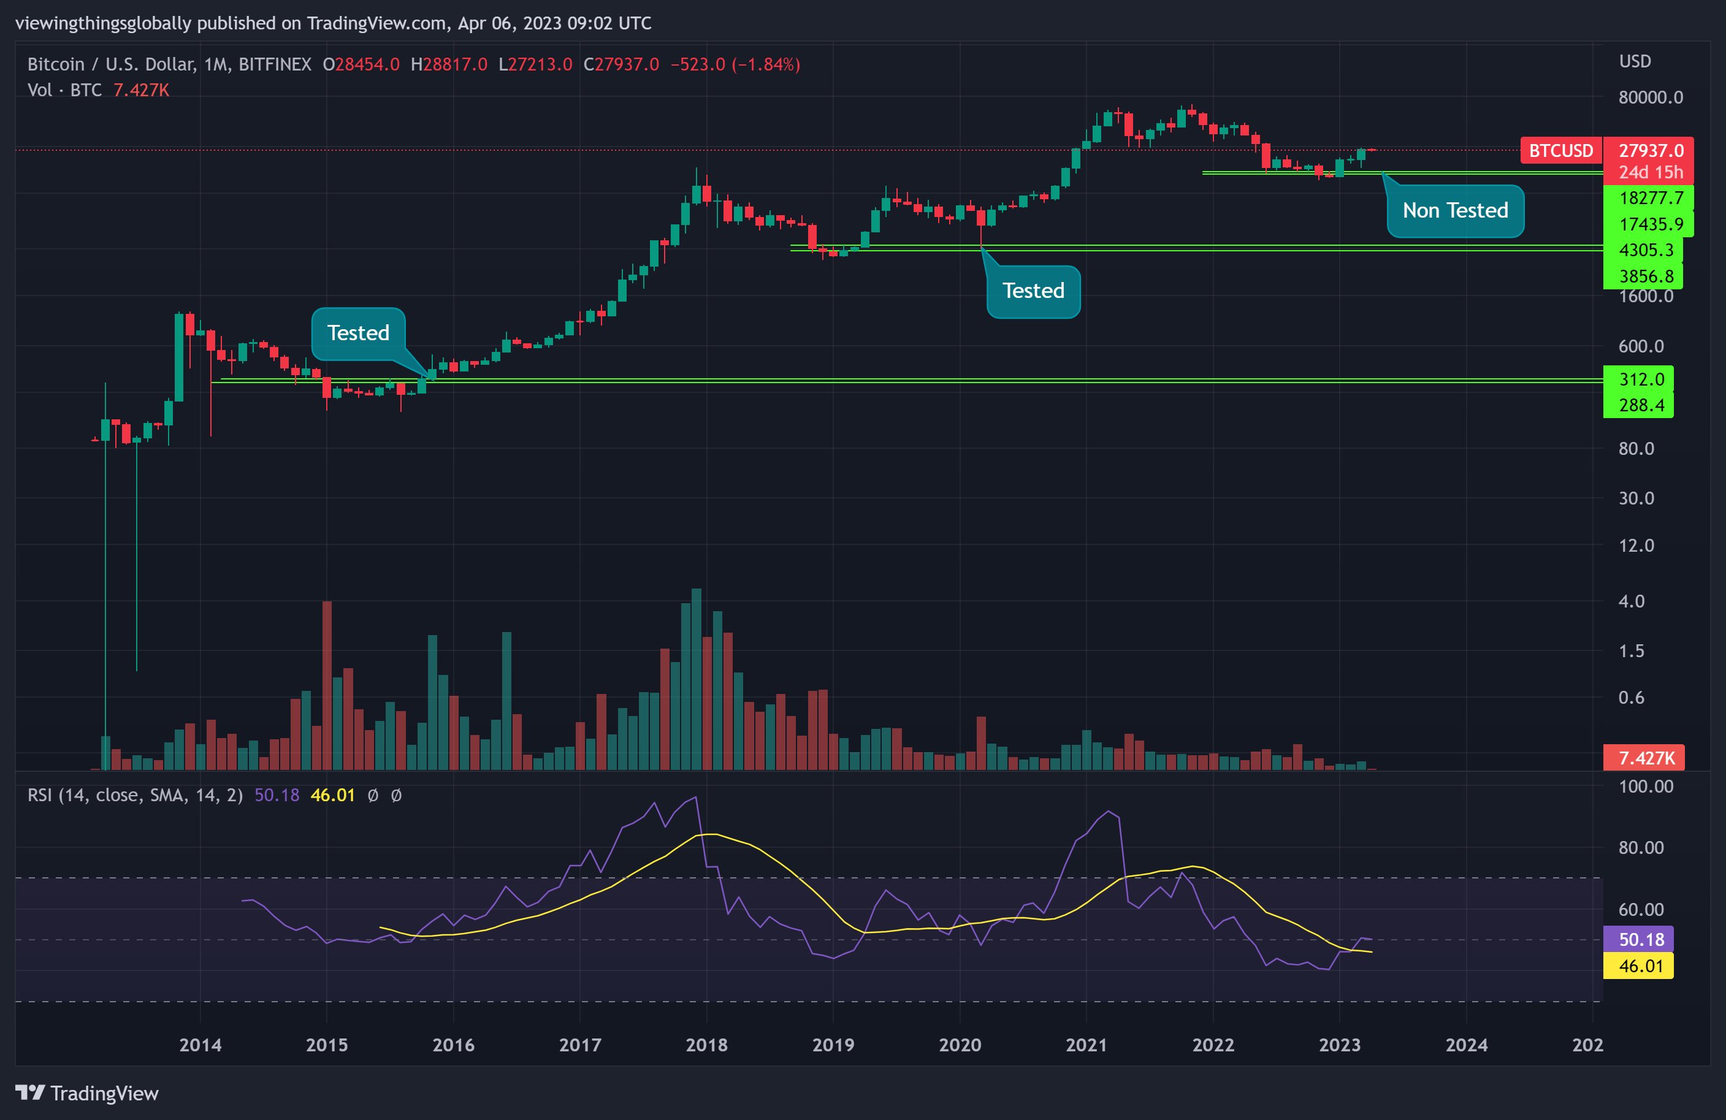Click the 50.18 purple RSI axis label
The width and height of the screenshot is (1726, 1120).
pos(1638,940)
